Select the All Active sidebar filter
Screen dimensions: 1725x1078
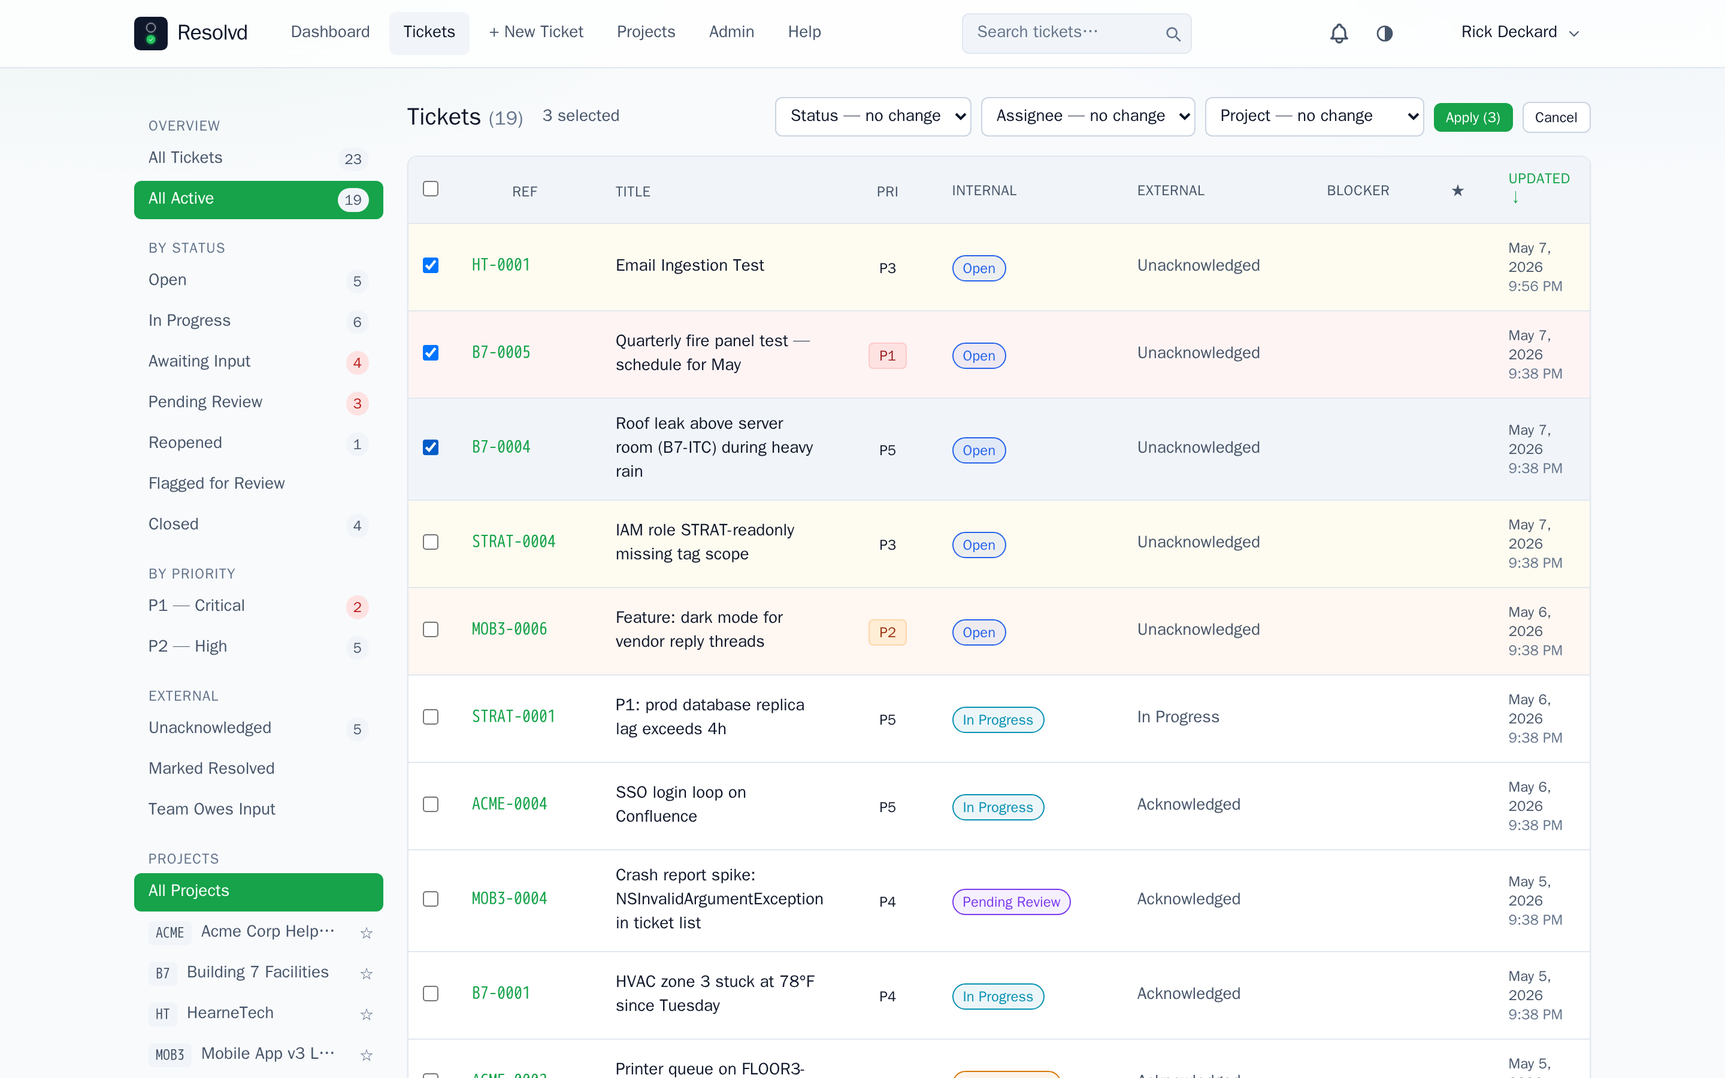[258, 199]
